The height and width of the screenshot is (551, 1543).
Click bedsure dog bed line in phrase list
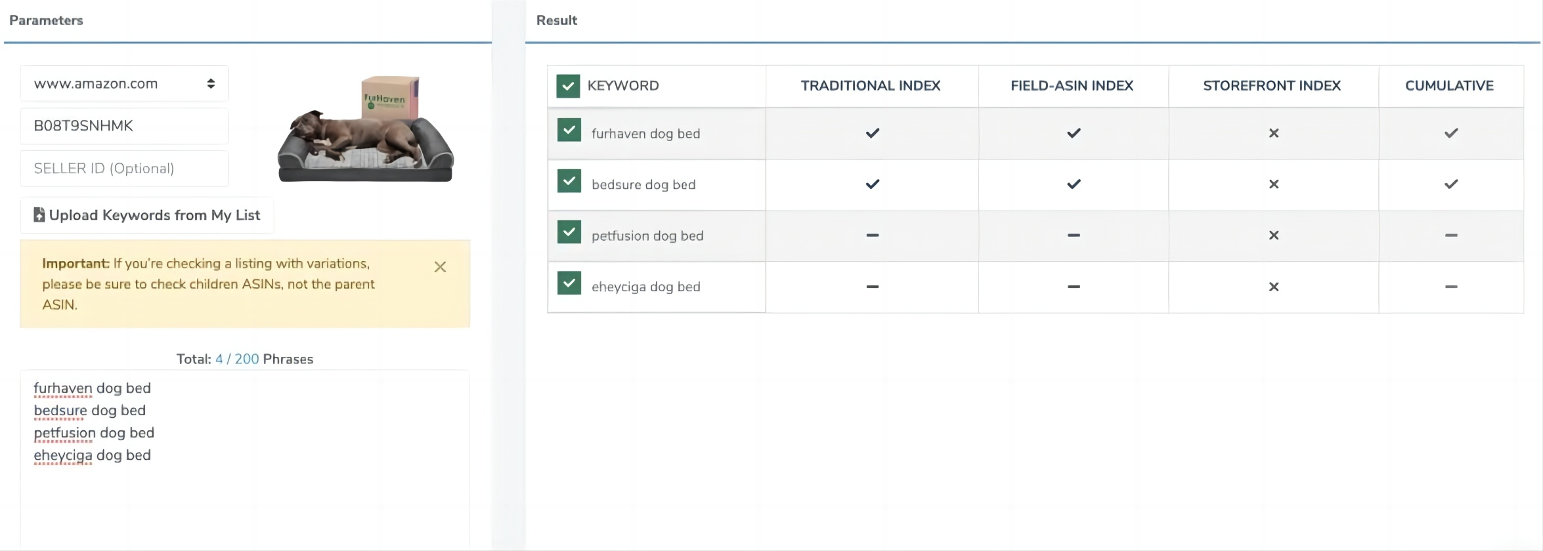[x=89, y=411]
